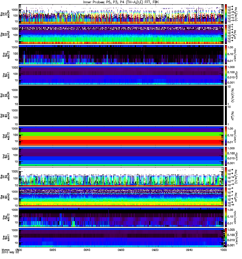Click the 1000 time axis label at the bottom right

(x=223, y=250)
